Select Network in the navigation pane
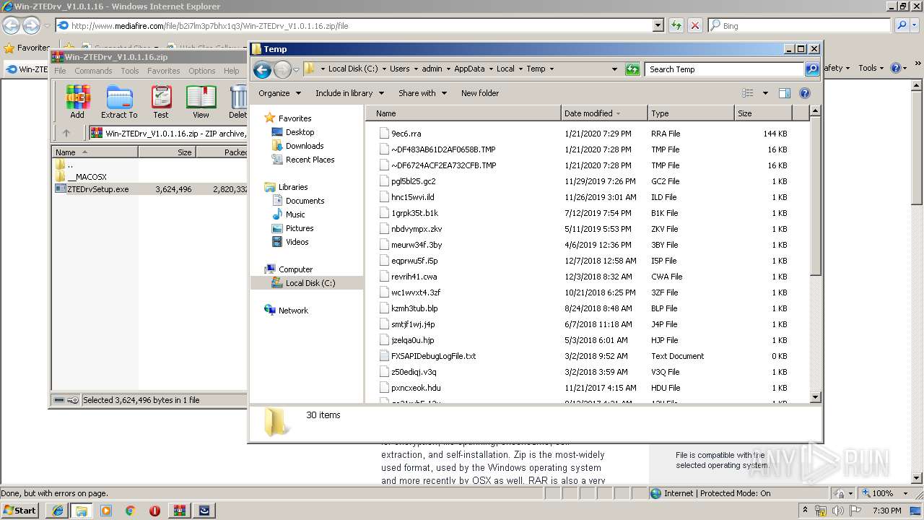Viewport: 924px width, 520px height. pos(293,311)
